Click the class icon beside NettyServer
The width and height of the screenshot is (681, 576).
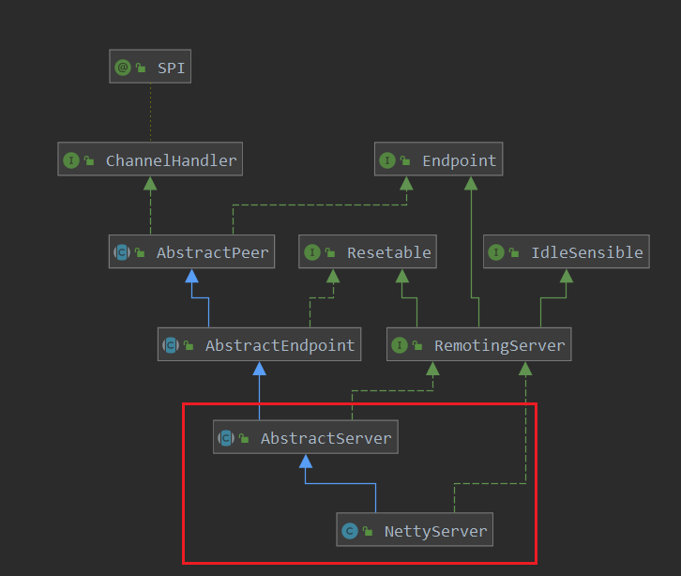click(349, 531)
